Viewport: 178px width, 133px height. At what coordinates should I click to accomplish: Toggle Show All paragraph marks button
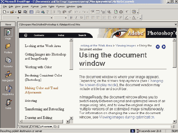point(127,12)
